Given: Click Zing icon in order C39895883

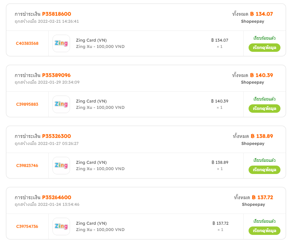Looking at the screenshot, I should click(61, 104).
